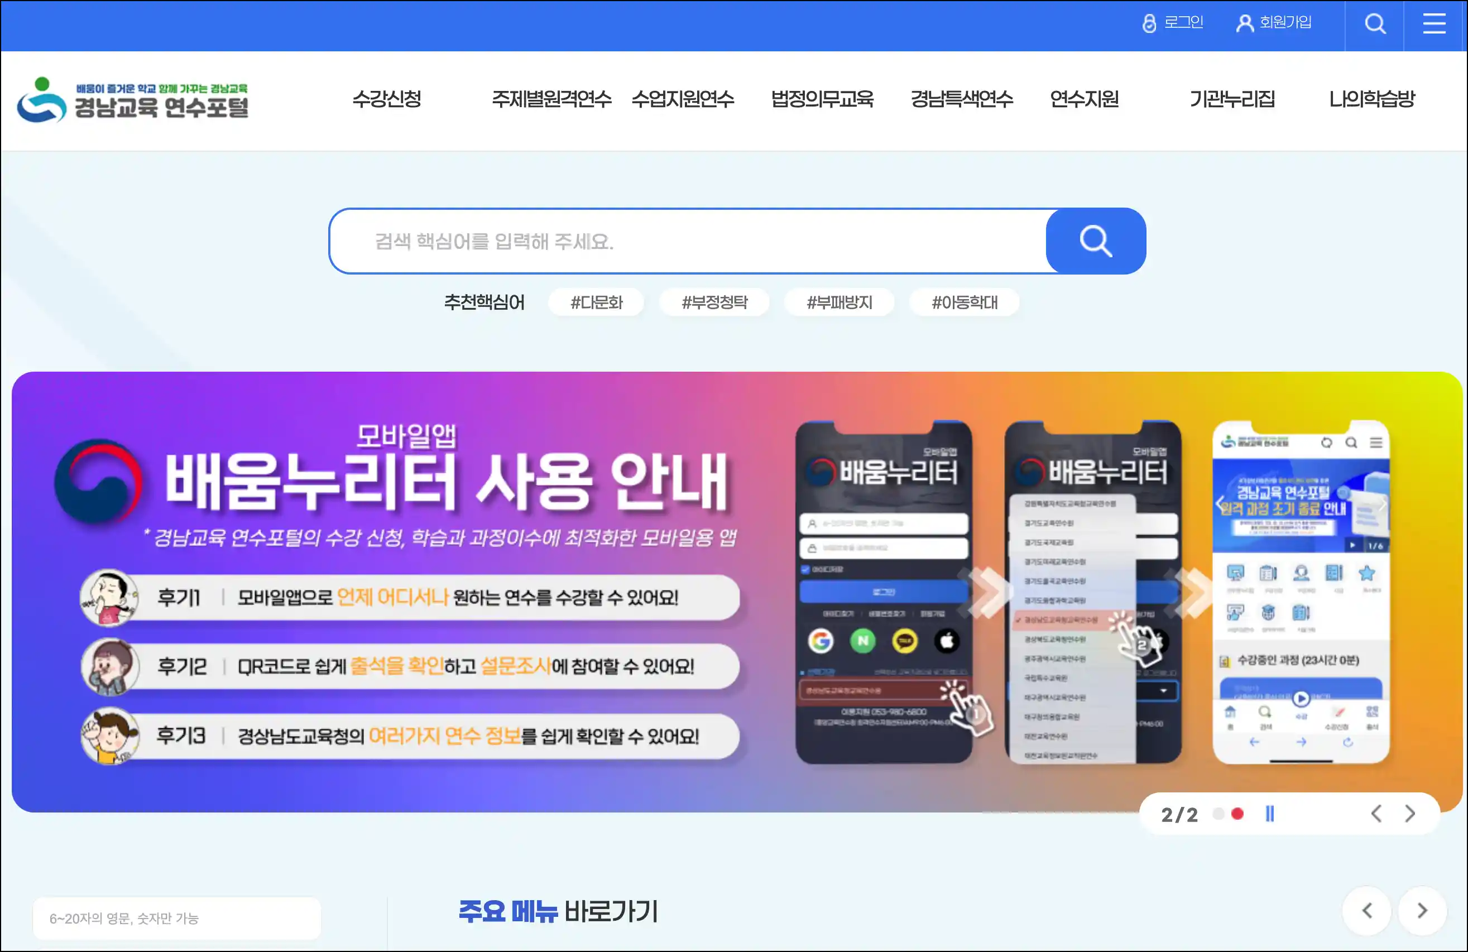
Task: Select the #다문화 keyword tag
Action: [x=596, y=302]
